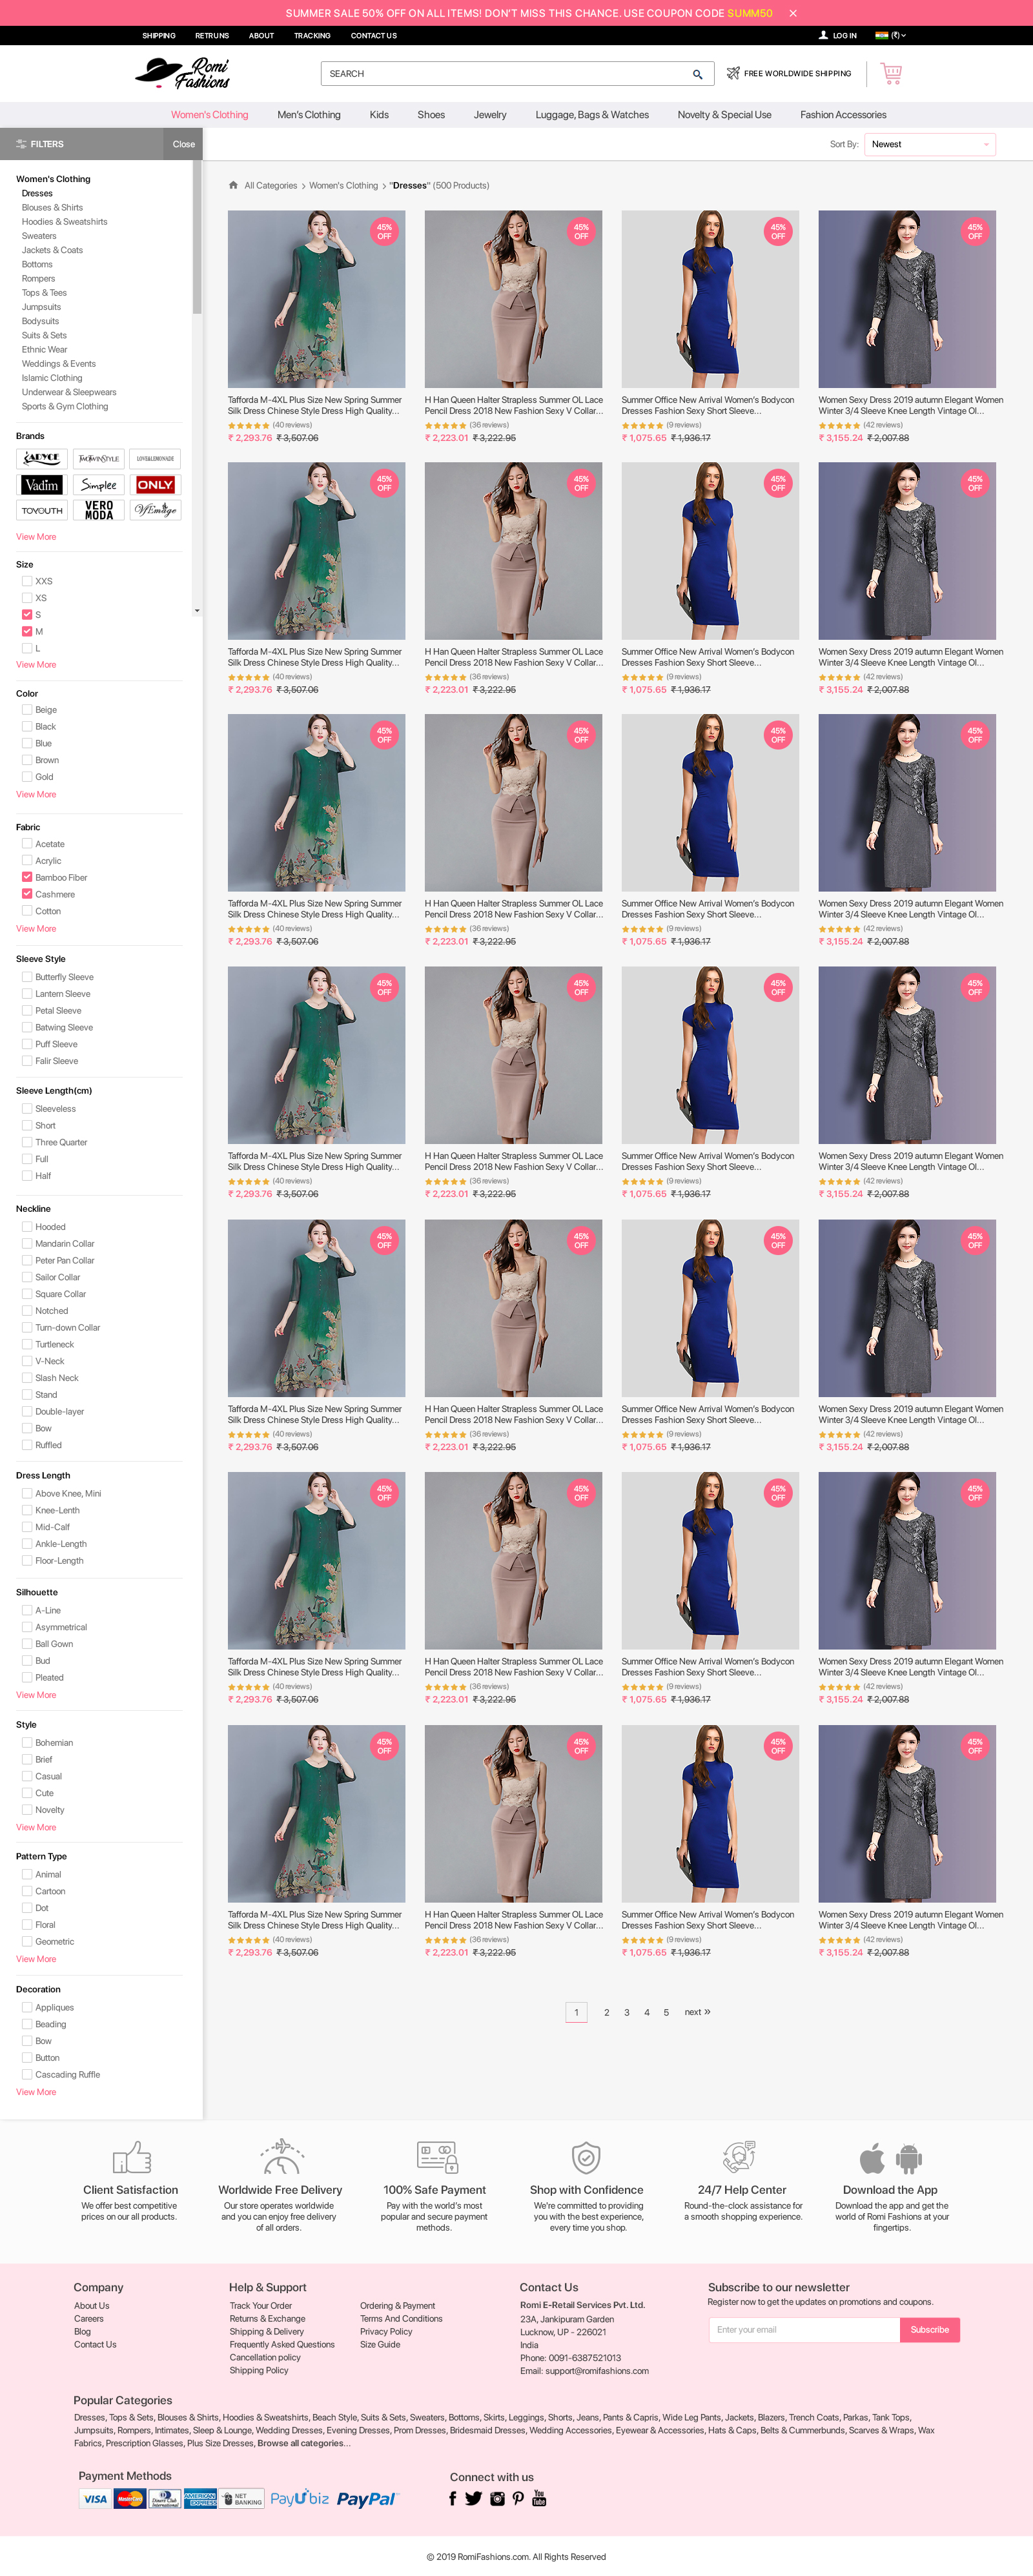Expand View More under Brands

pos(36,537)
